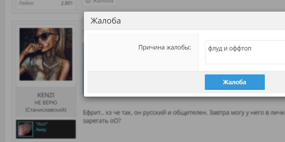Open KENZI's profile avatar picture

tap(46, 54)
